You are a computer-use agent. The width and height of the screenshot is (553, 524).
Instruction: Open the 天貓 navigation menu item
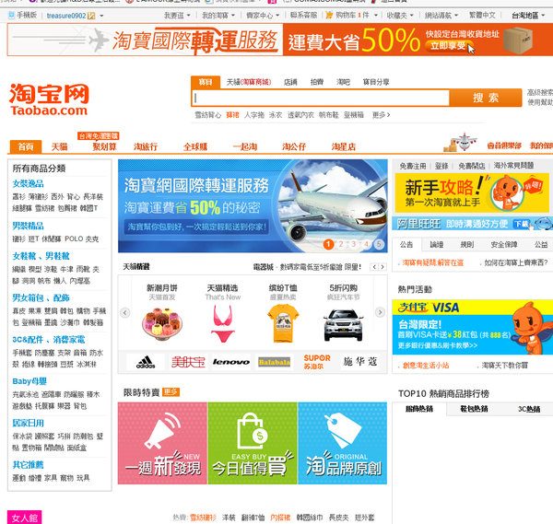(x=59, y=146)
